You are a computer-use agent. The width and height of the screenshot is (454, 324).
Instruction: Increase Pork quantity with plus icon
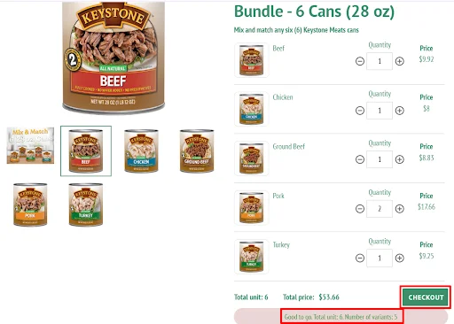click(x=400, y=209)
